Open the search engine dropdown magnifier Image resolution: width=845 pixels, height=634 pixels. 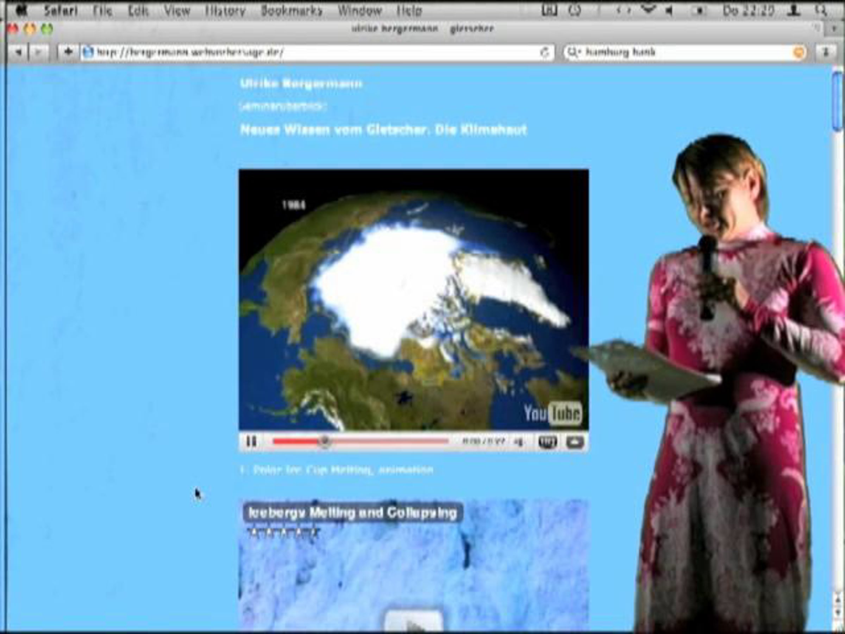click(573, 52)
